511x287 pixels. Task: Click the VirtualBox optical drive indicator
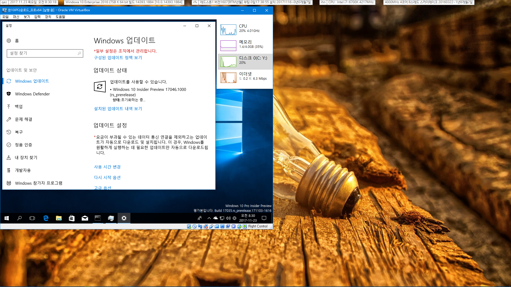coord(195,226)
